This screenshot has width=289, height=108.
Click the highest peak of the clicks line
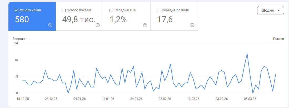tap(247, 54)
